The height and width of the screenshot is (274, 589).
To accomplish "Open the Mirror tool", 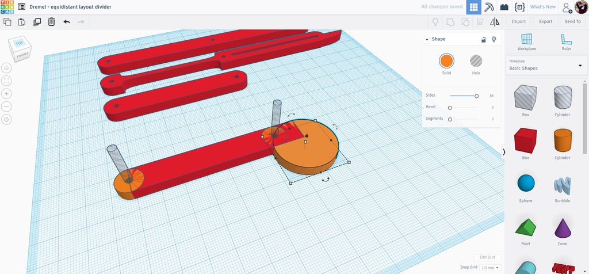I will (495, 22).
